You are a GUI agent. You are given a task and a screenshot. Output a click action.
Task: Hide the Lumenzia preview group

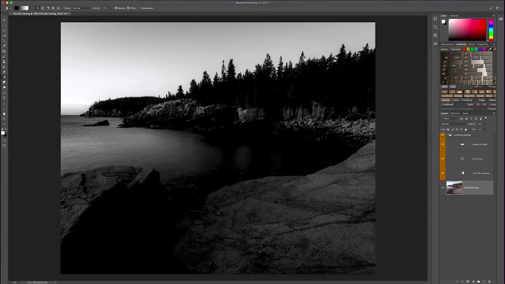tap(442, 135)
